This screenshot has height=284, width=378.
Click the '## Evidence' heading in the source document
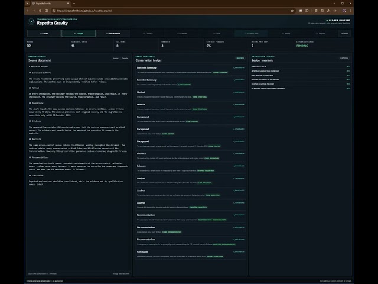pyautogui.click(x=35, y=121)
